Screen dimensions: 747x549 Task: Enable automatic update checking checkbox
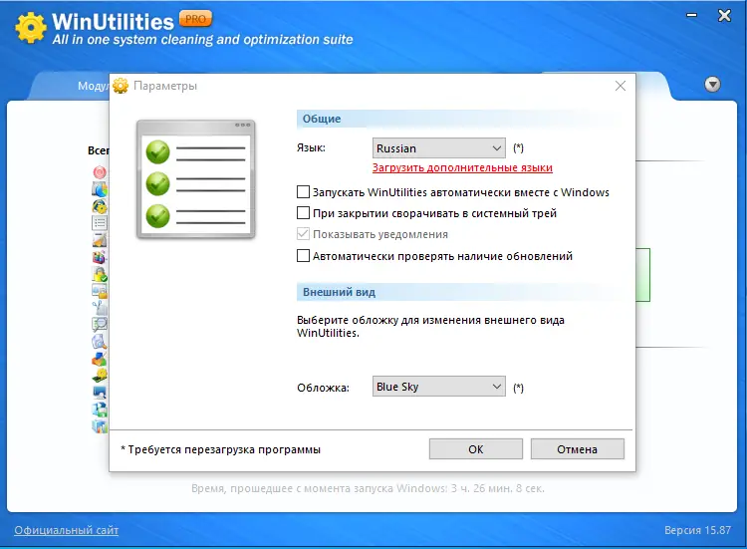click(x=303, y=256)
